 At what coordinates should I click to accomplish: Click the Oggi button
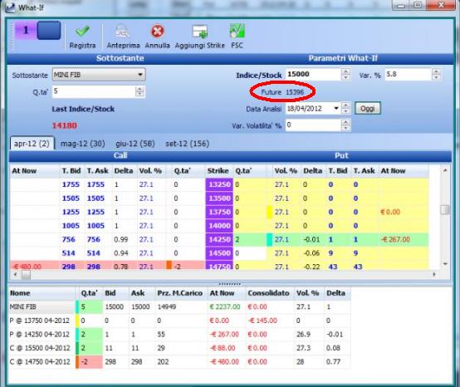point(368,109)
